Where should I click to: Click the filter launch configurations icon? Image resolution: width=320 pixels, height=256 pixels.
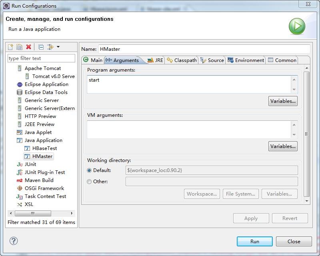50,47
